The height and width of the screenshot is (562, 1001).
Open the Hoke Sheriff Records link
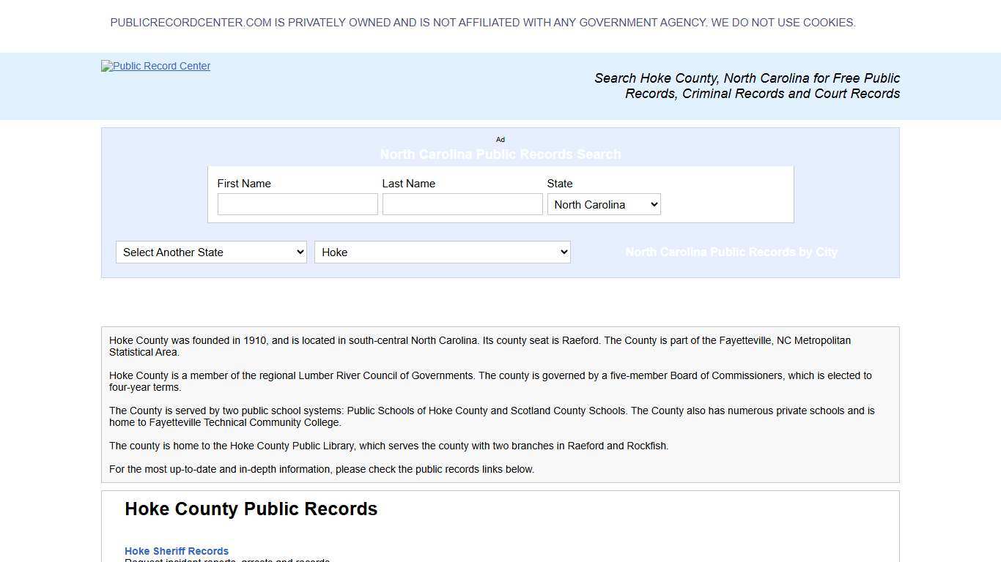(177, 551)
